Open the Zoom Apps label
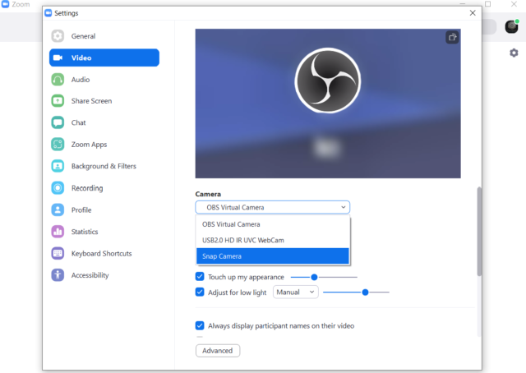 [90, 145]
